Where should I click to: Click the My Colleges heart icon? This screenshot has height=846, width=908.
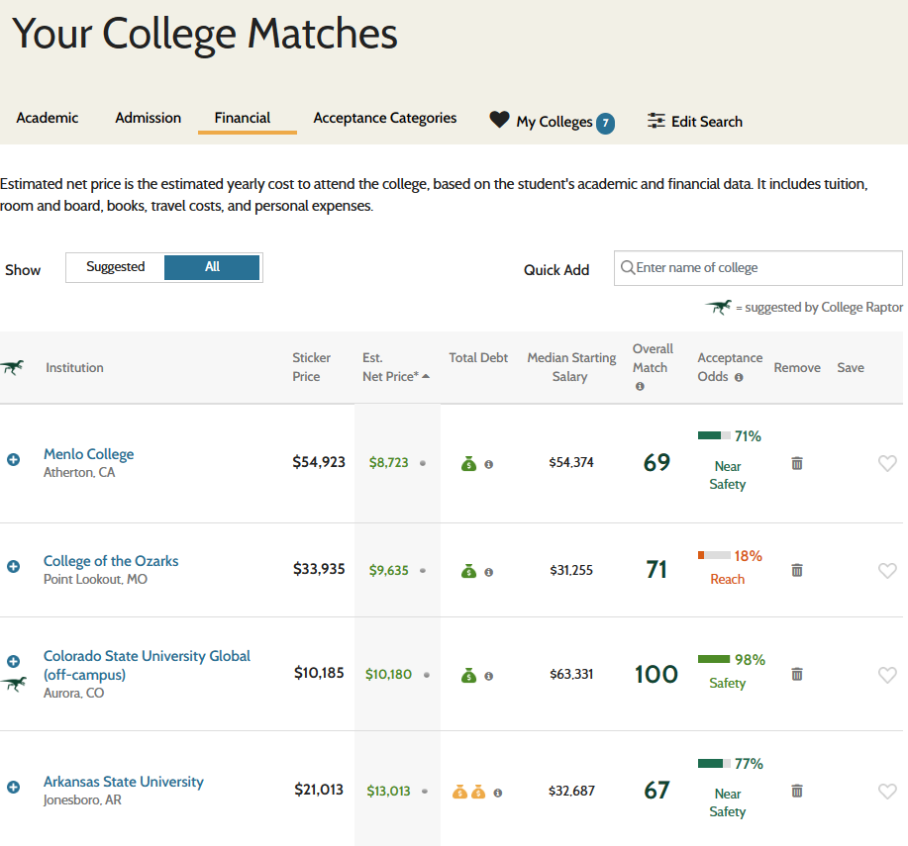coord(498,120)
